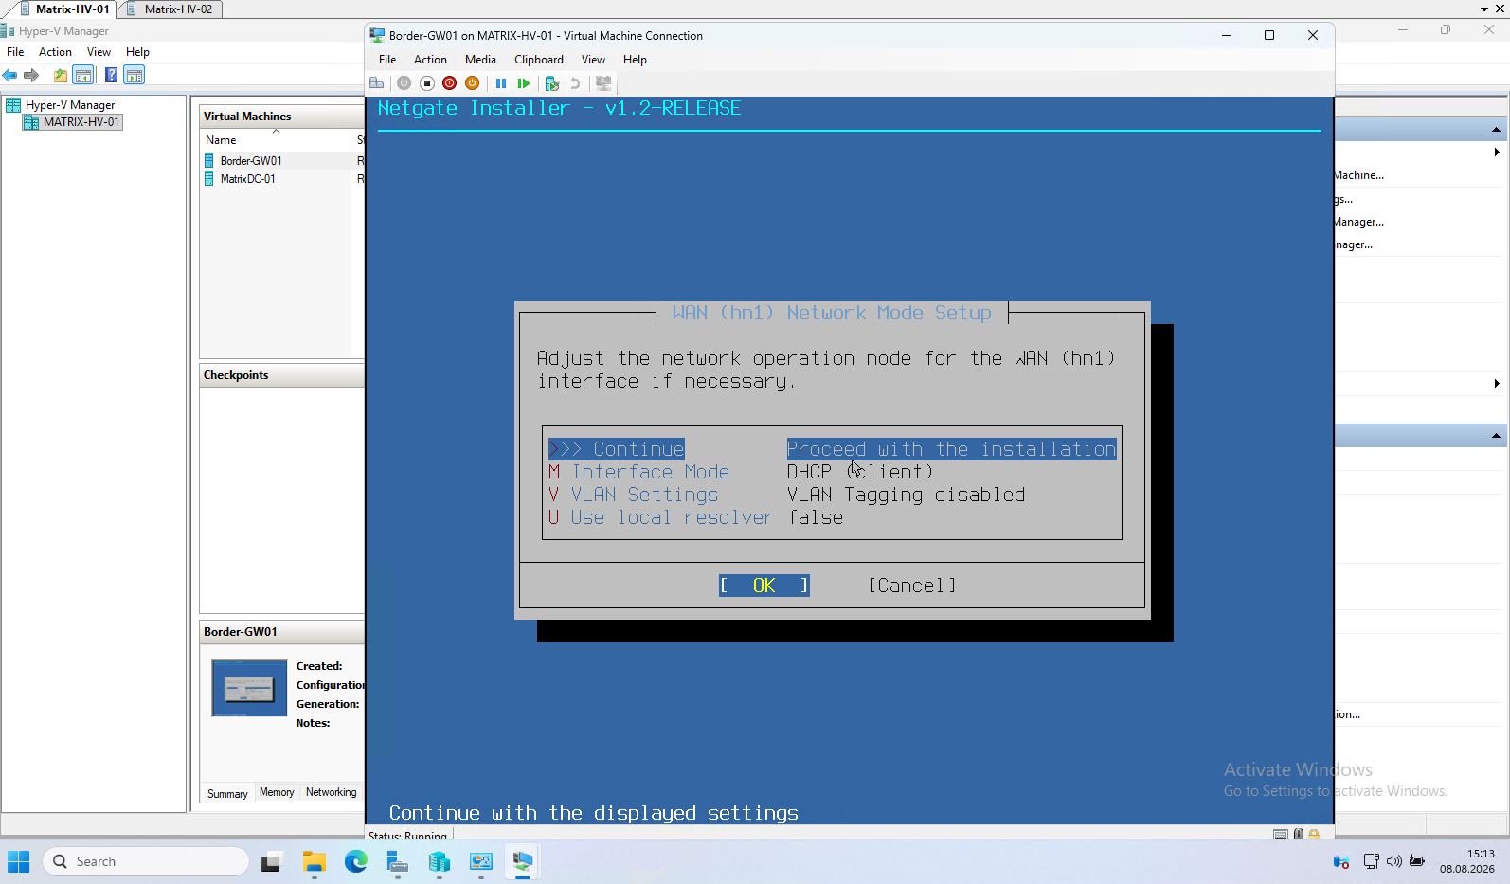Open File menu in Hyper-V Manager

click(x=15, y=52)
